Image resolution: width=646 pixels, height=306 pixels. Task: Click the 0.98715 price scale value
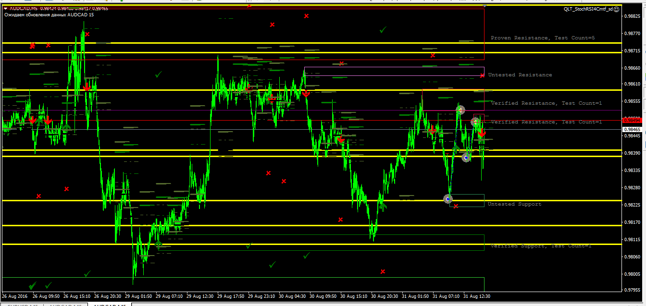click(632, 50)
